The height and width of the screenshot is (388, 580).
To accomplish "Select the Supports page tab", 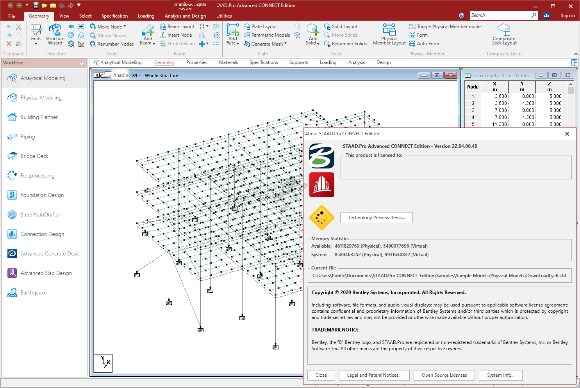I will click(x=298, y=62).
